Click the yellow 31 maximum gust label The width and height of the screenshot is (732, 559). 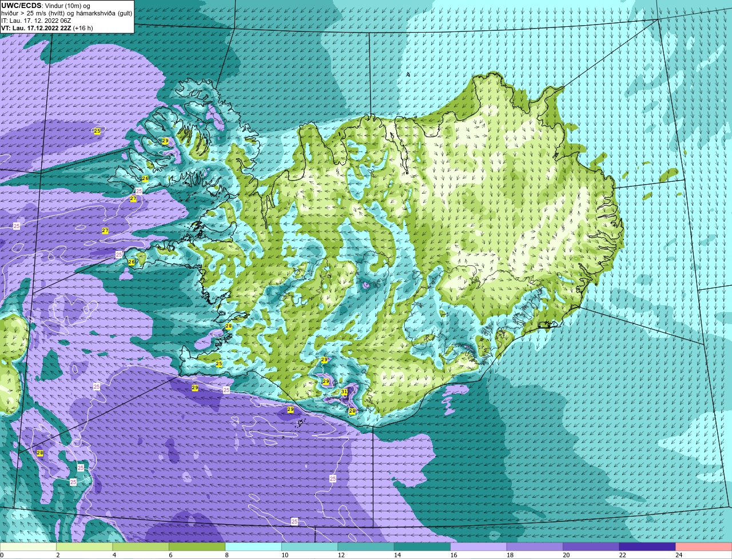point(344,392)
